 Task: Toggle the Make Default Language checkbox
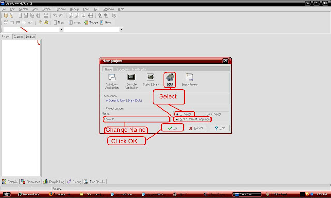point(177,119)
